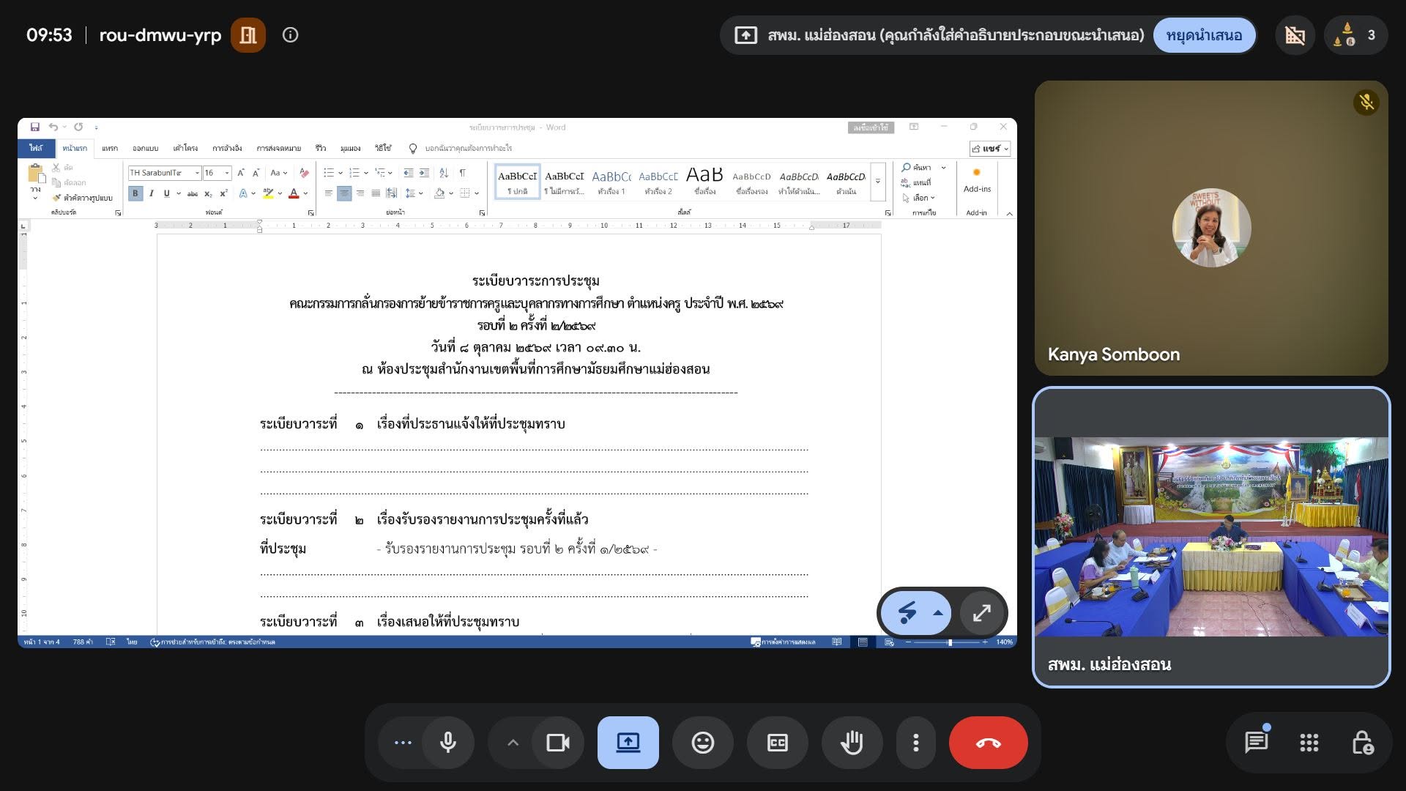Open meeting details info icon

(x=290, y=35)
